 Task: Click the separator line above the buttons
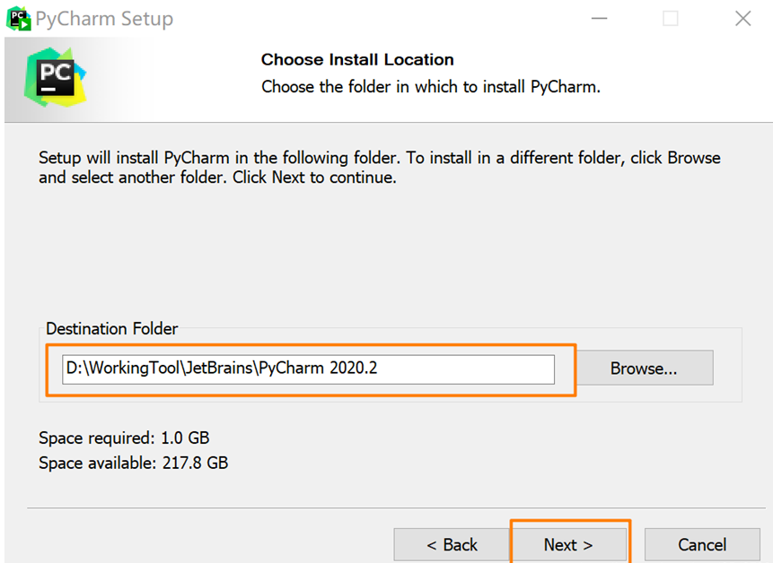click(x=386, y=508)
